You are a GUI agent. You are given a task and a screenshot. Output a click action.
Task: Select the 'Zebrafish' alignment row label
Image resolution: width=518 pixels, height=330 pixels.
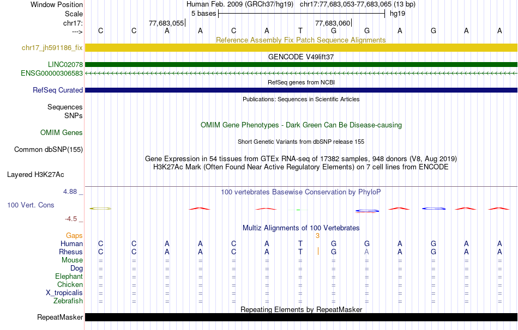(68, 301)
